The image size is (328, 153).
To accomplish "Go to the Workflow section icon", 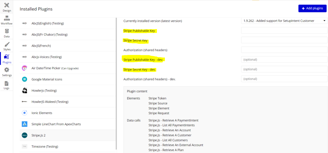I will click(7, 18).
